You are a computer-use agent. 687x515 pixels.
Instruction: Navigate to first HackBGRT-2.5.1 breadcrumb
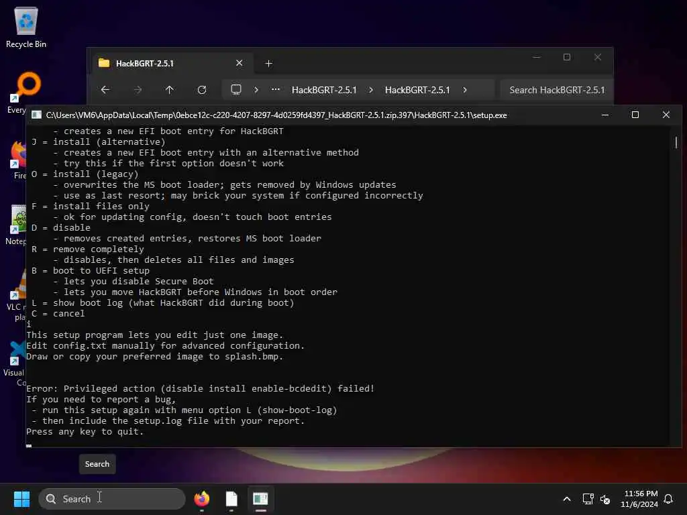324,90
